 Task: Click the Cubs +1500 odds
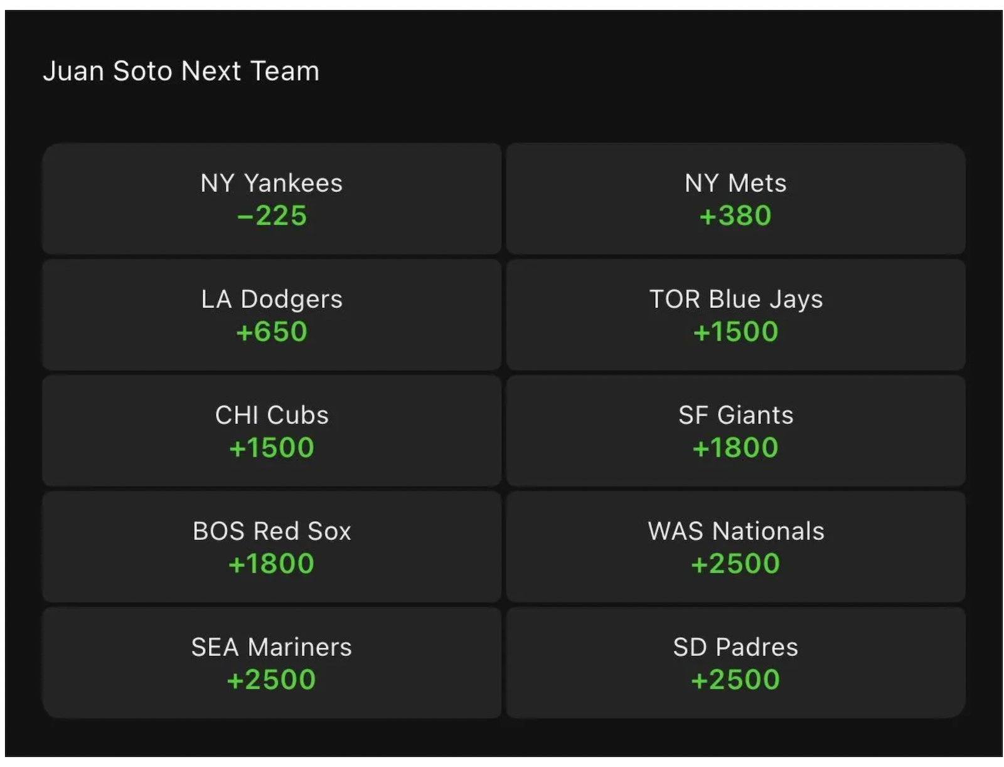(272, 448)
